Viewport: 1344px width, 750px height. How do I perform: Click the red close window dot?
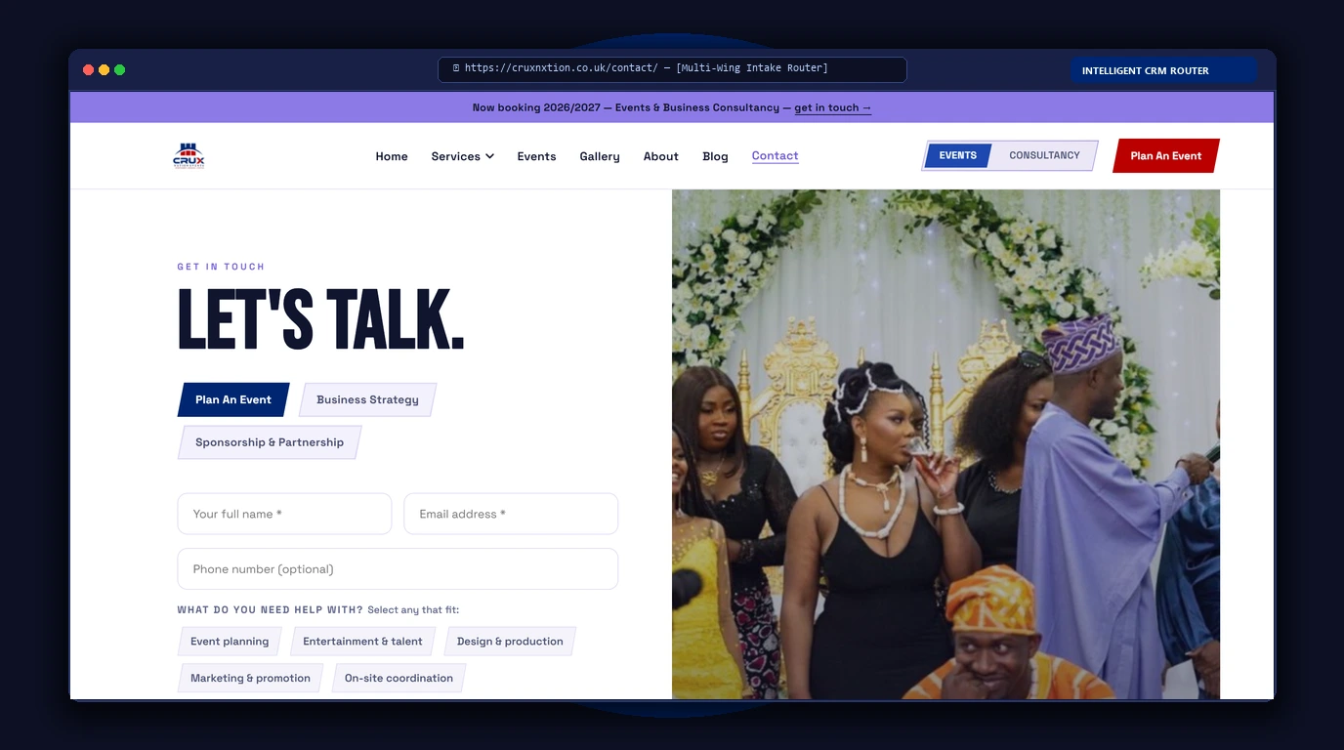(x=88, y=70)
